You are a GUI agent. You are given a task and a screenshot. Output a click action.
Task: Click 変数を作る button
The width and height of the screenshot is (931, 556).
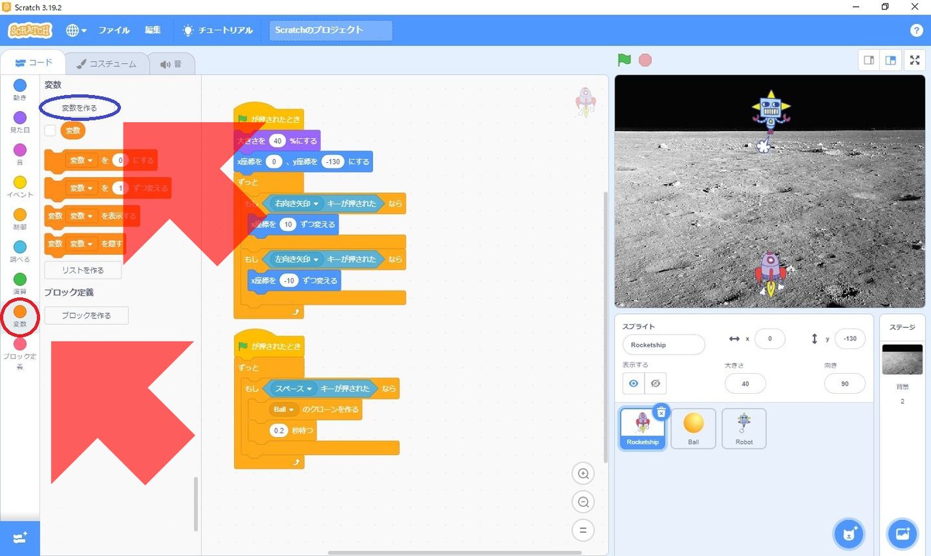79,107
